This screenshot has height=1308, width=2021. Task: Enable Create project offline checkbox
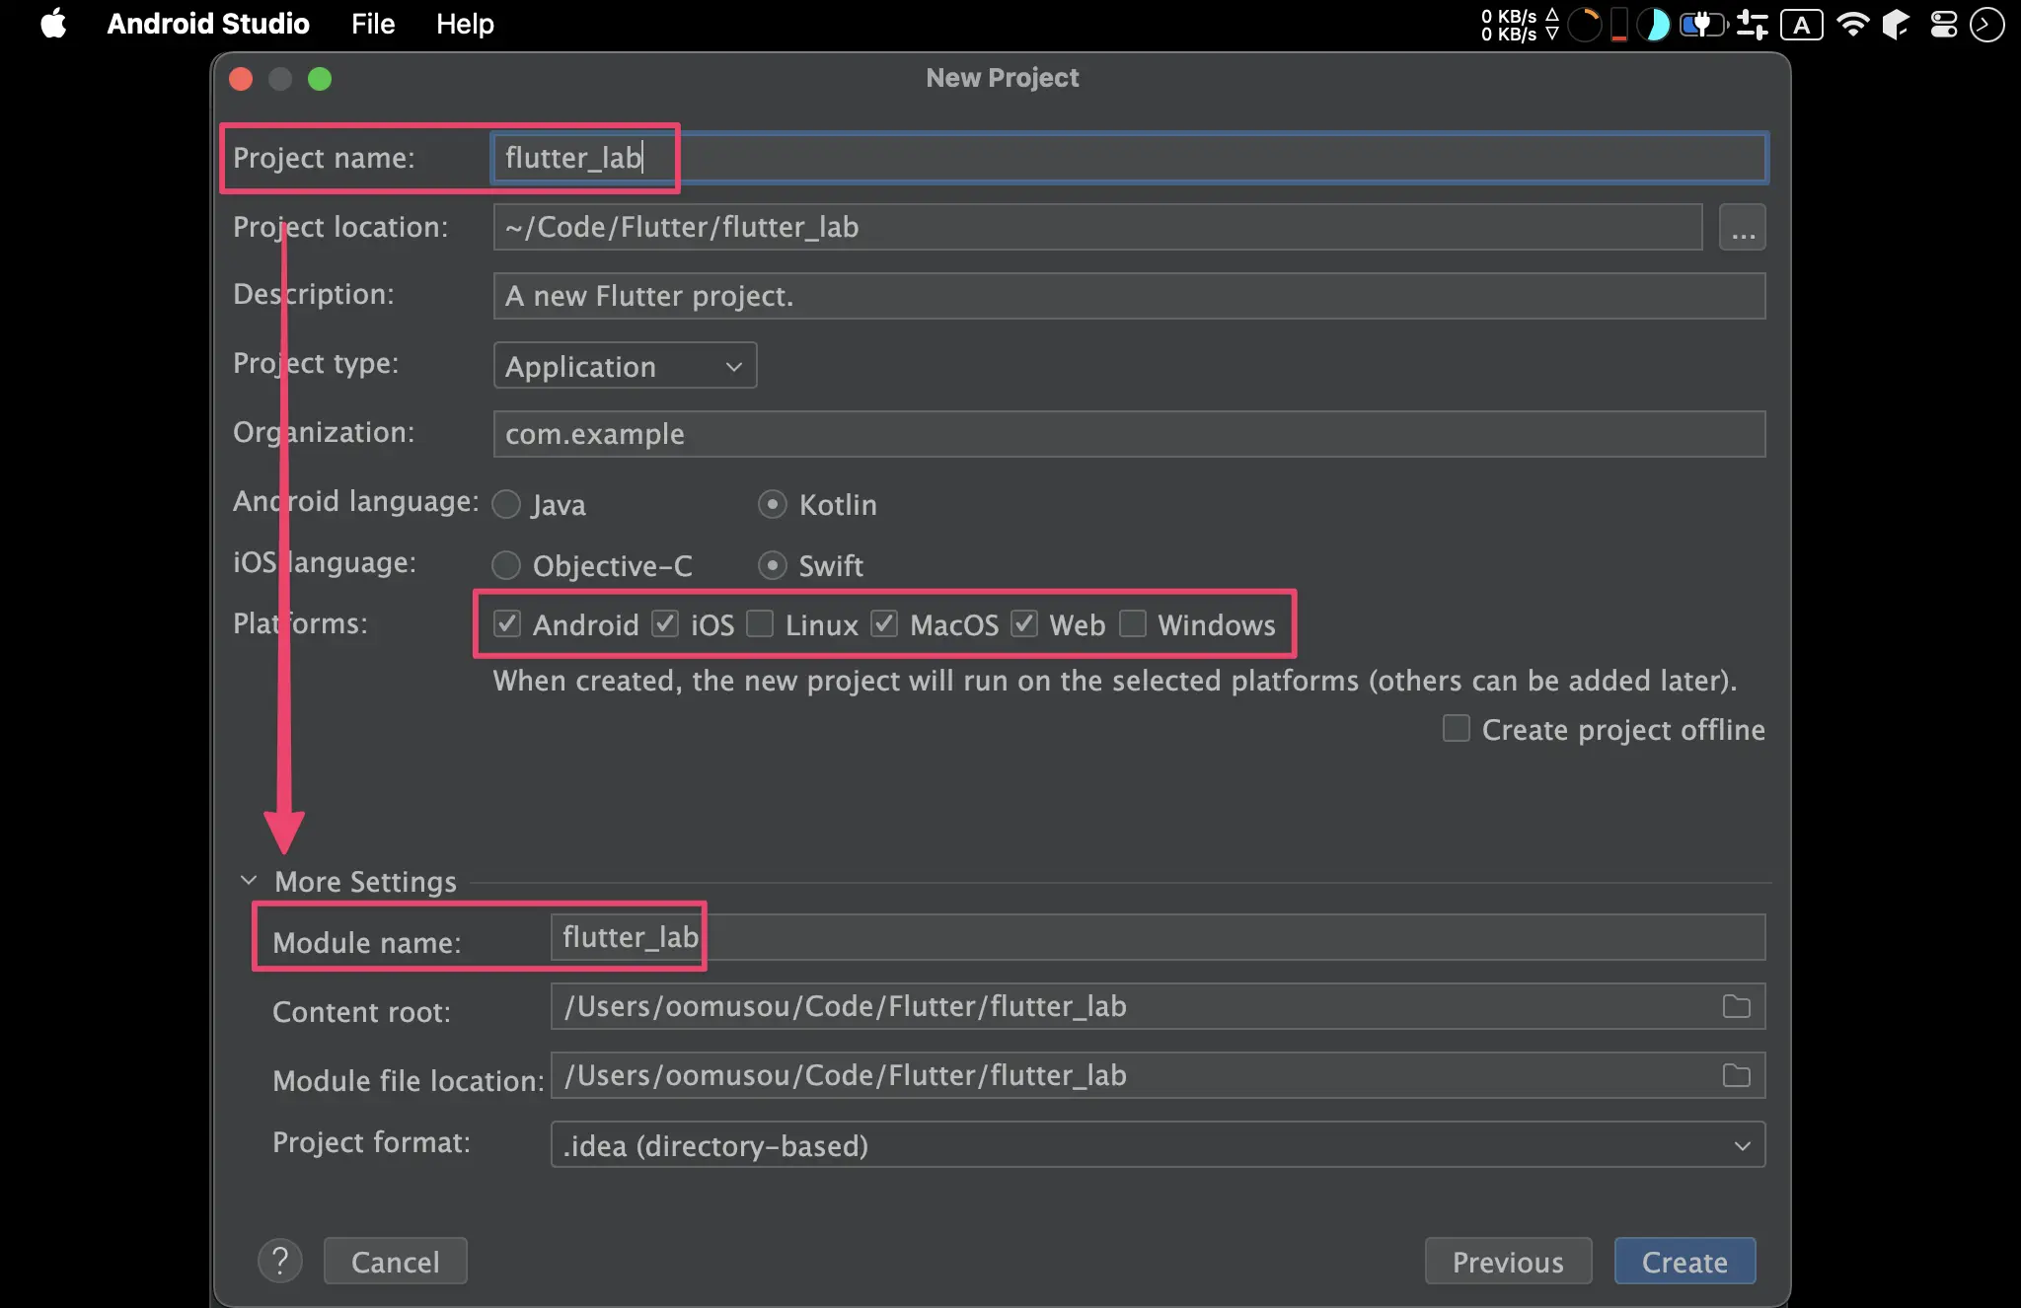pyautogui.click(x=1457, y=729)
